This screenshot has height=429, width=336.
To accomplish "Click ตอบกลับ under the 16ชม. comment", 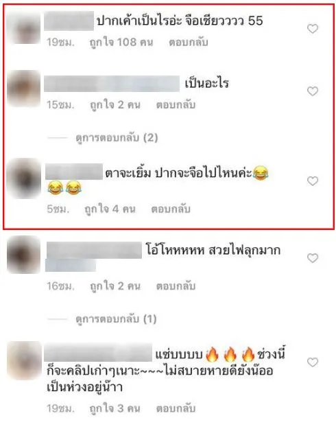I will coord(176,286).
